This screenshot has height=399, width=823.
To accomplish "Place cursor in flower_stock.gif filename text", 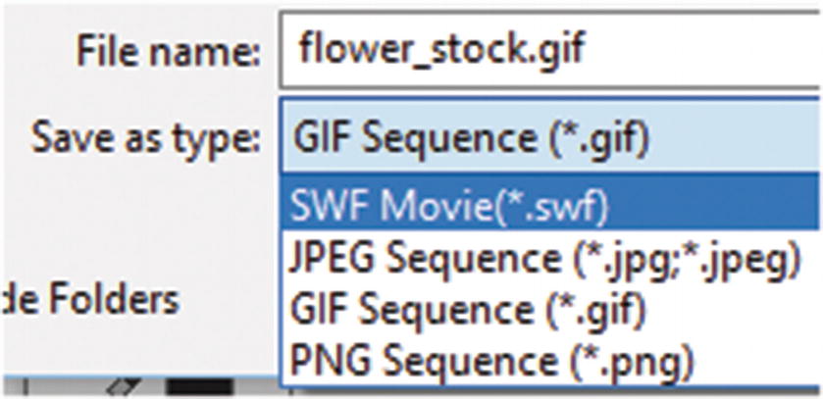I will [441, 47].
